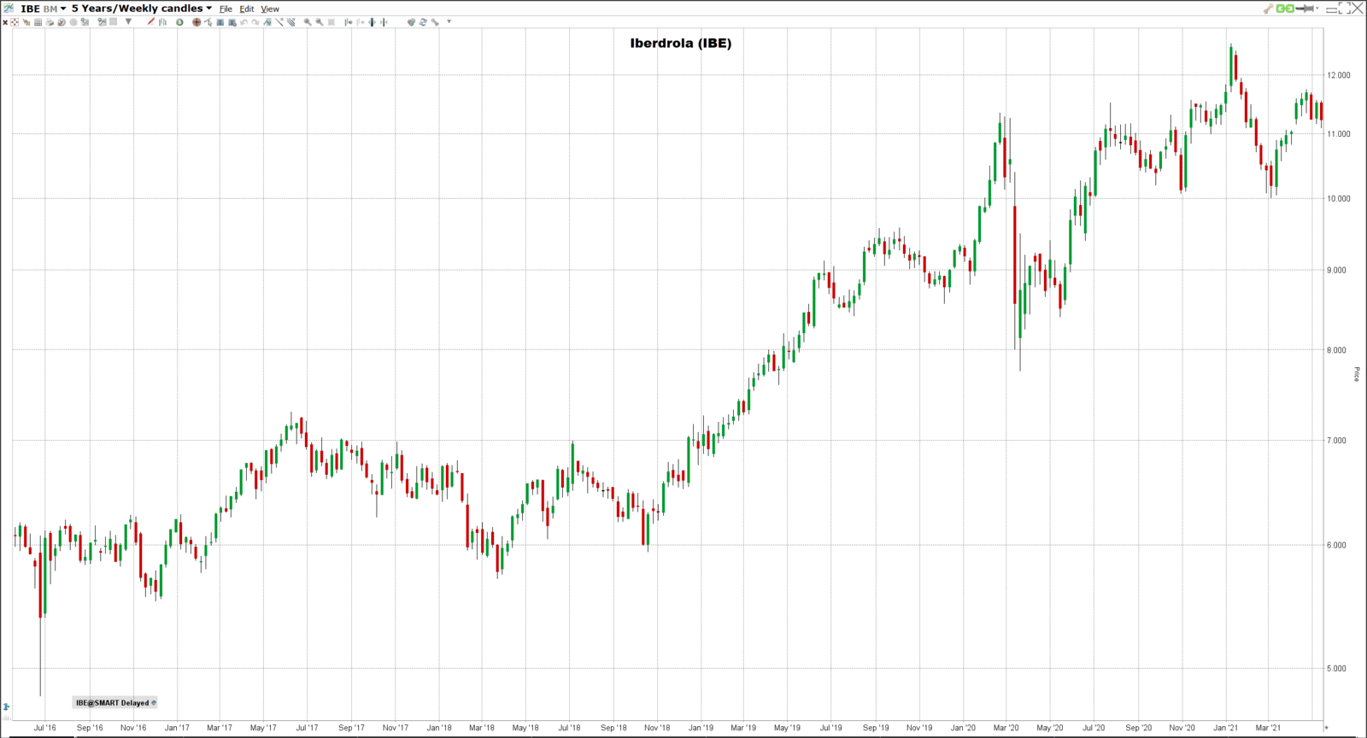This screenshot has height=738, width=1367.
Task: Open the 5 Years/Weekly candles dropdown
Action: point(142,9)
